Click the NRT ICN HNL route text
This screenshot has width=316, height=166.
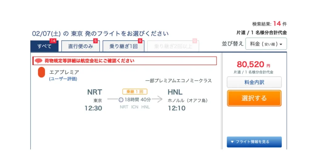(x=135, y=107)
